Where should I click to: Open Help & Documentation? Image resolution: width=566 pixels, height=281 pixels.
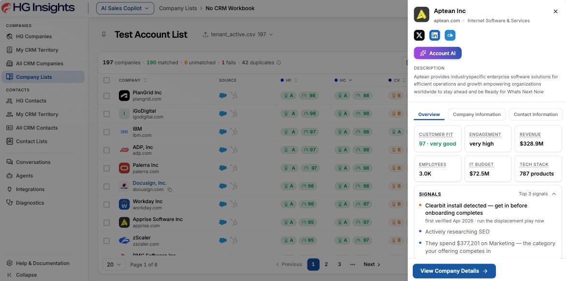tap(43, 263)
